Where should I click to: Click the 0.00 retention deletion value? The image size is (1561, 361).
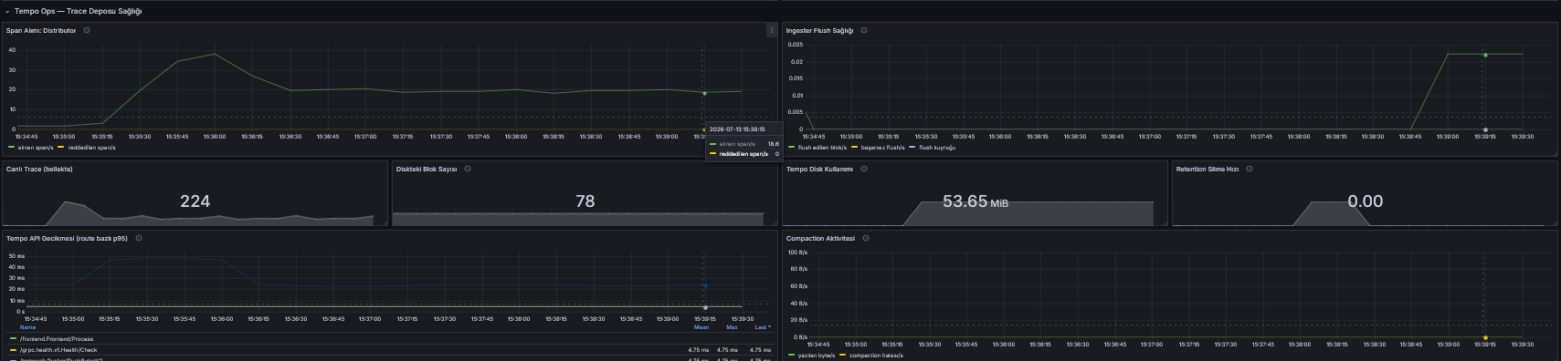[x=1365, y=201]
